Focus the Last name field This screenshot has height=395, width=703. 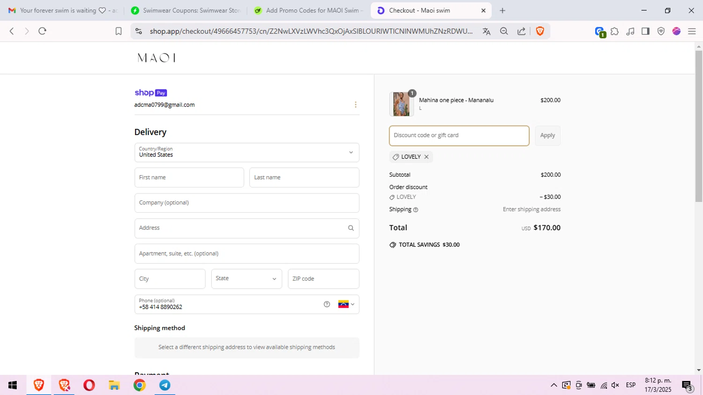pyautogui.click(x=304, y=178)
